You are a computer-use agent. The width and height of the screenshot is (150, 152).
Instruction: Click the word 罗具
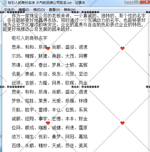coord(56,65)
